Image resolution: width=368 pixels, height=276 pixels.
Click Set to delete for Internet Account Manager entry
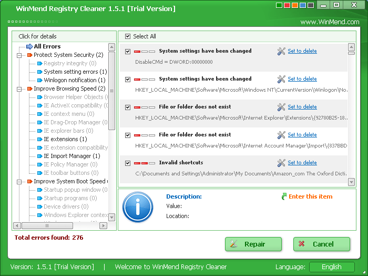coord(302,135)
